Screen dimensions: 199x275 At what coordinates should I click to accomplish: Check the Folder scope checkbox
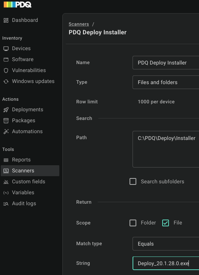tap(133, 223)
